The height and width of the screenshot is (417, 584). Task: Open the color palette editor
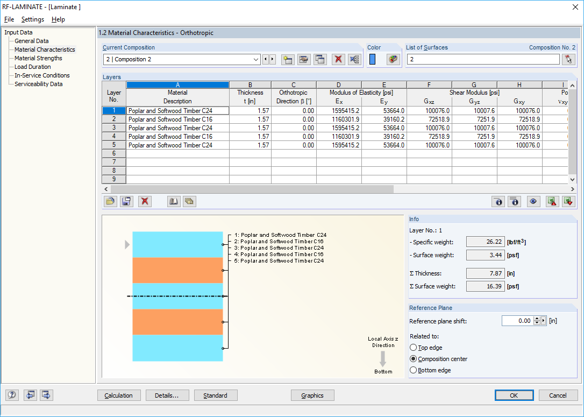pos(393,59)
